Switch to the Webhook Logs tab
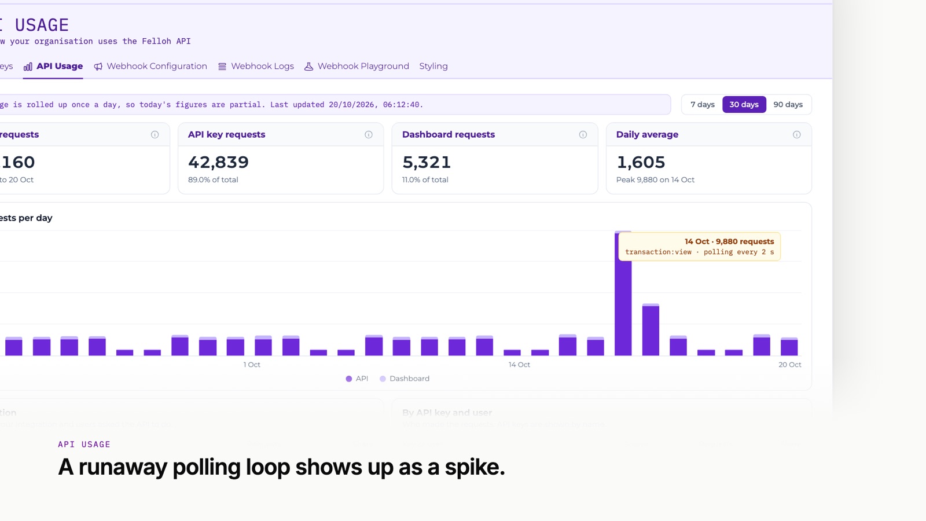Viewport: 926px width, 521px height. [x=256, y=66]
